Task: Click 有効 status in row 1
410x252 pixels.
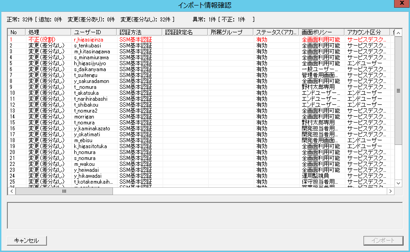Action: coord(262,40)
